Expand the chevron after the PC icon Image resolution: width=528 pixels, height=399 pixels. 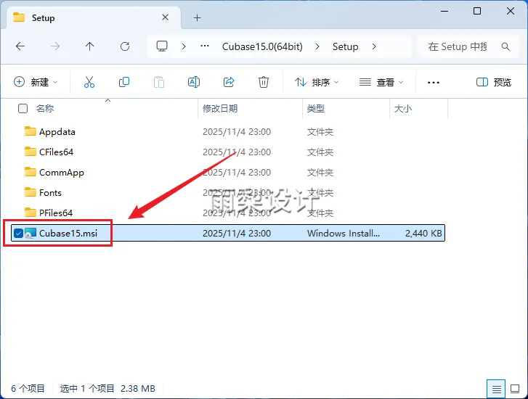pos(184,46)
